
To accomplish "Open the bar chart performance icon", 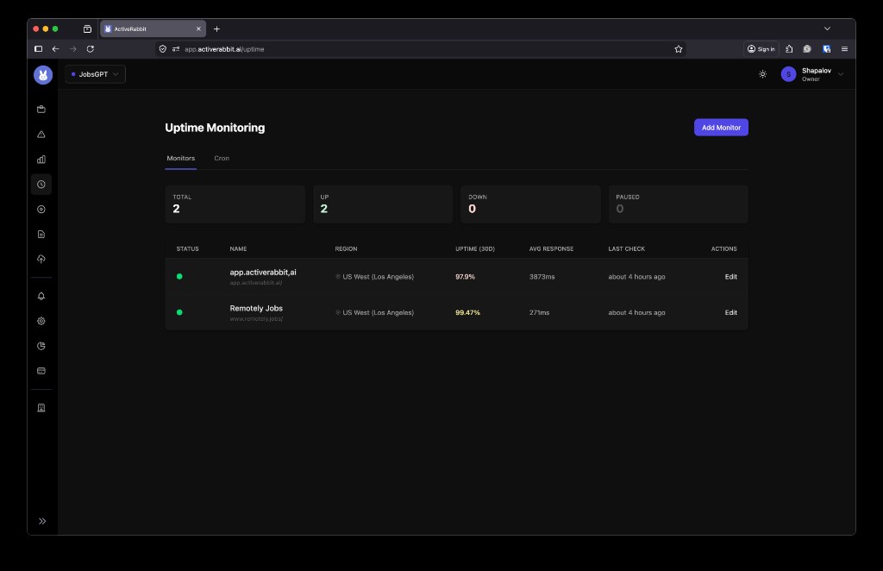I will tap(41, 160).
